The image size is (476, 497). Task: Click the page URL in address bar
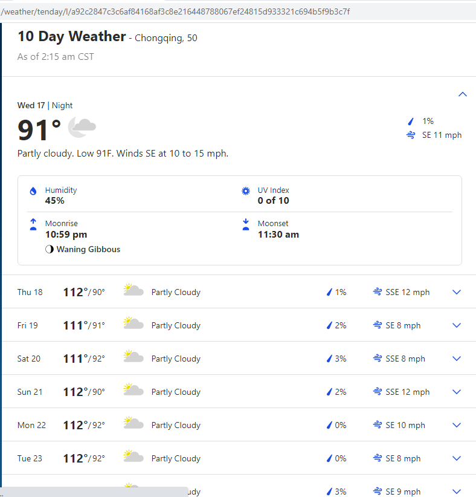(175, 11)
